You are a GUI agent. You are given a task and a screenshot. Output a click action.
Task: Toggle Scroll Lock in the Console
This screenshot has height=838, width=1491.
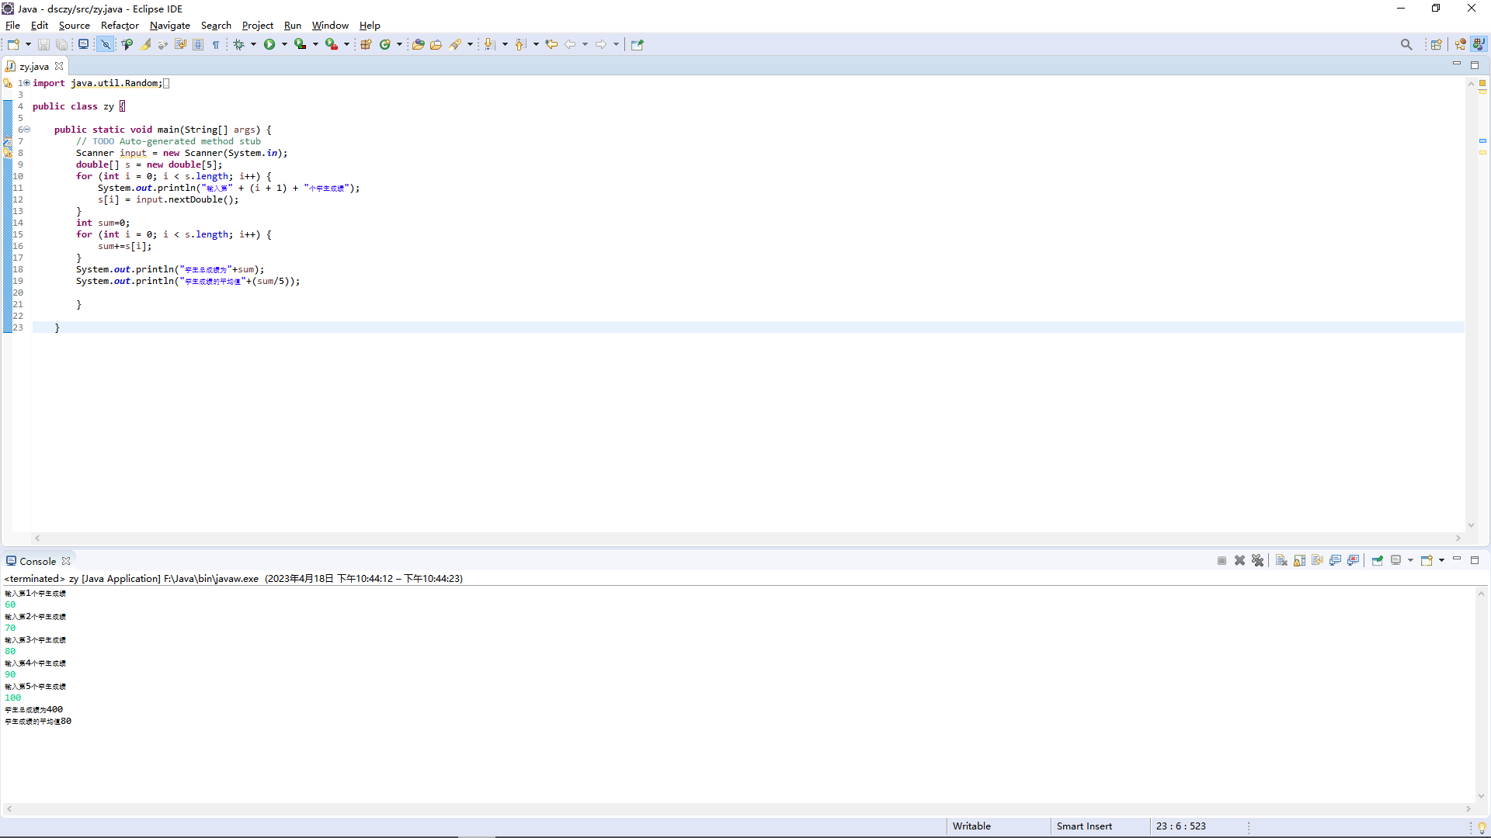pyautogui.click(x=1299, y=560)
